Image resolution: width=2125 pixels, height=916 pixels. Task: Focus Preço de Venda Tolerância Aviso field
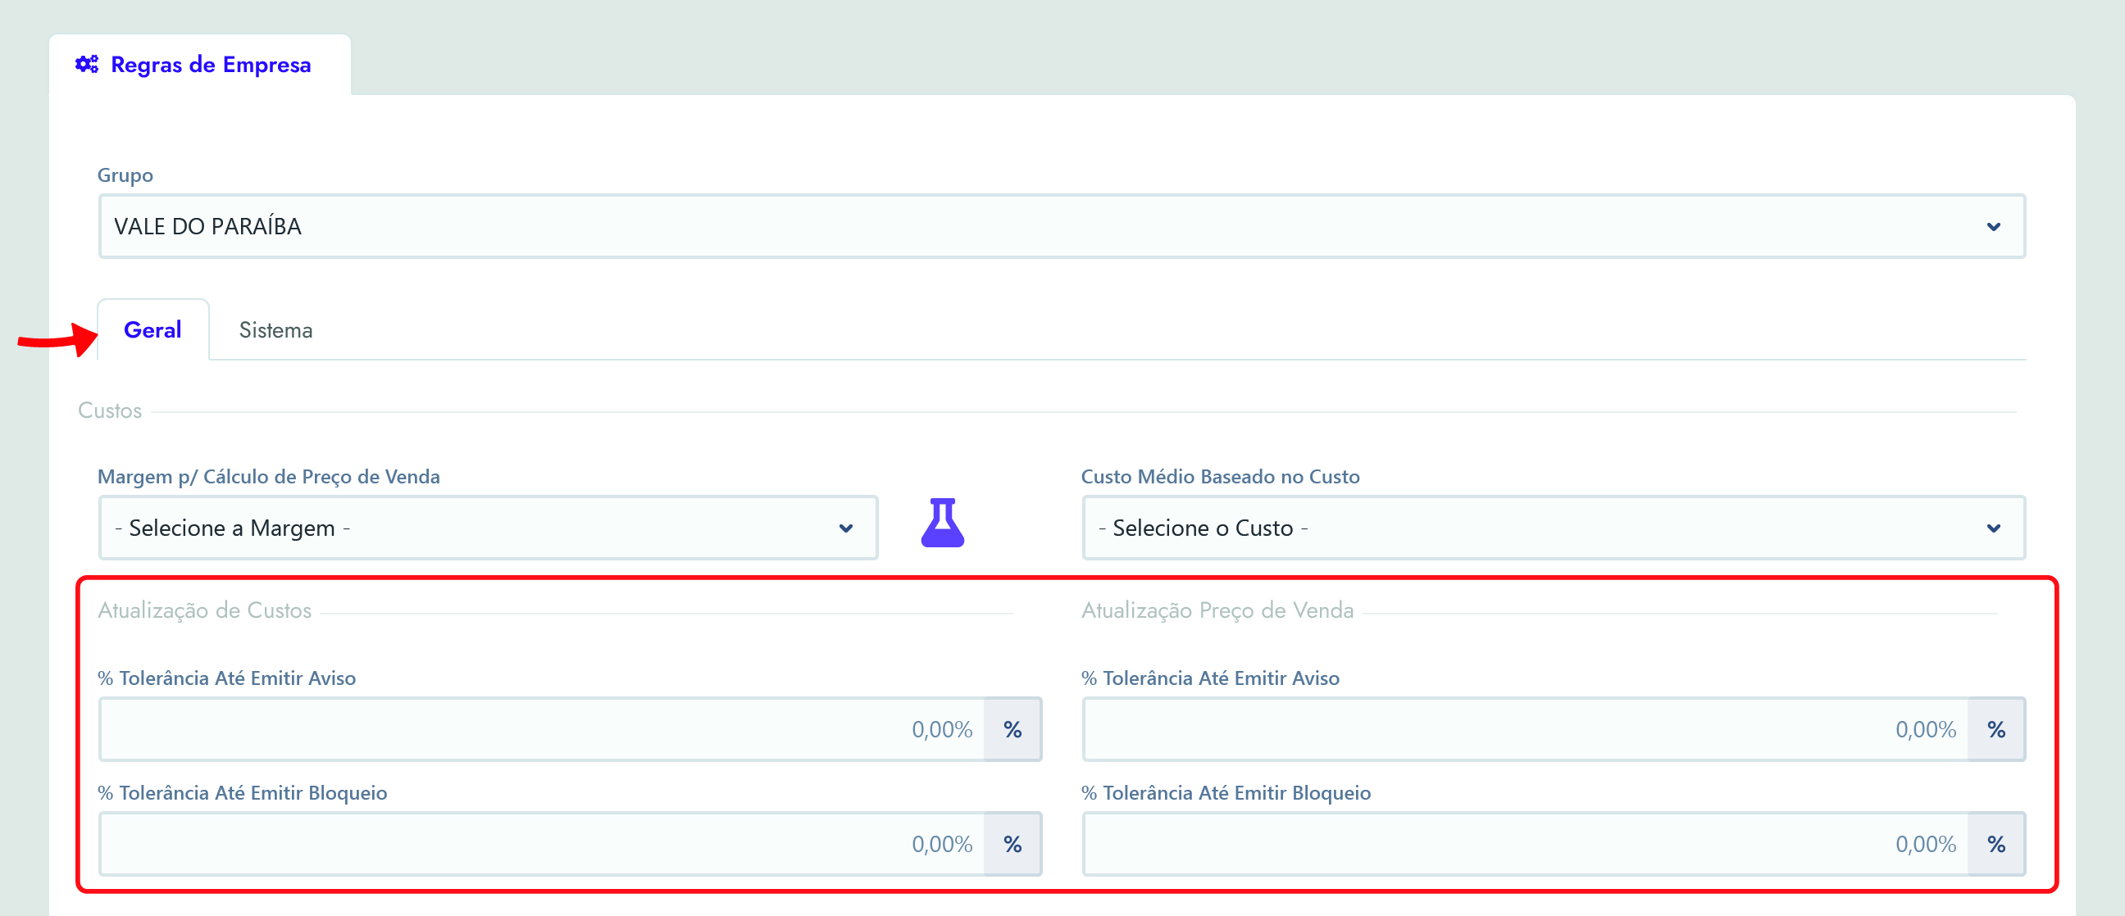(1524, 729)
